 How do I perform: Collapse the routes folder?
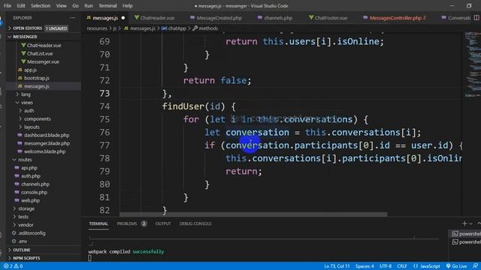coord(25,160)
